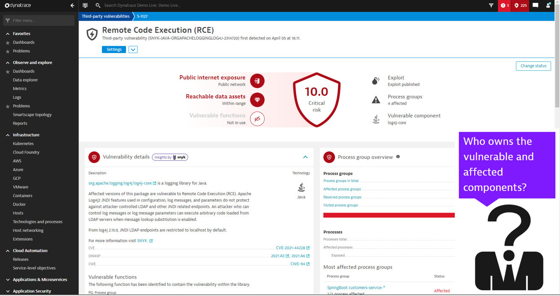
Task: Open the user account icon
Action: click(x=548, y=6)
